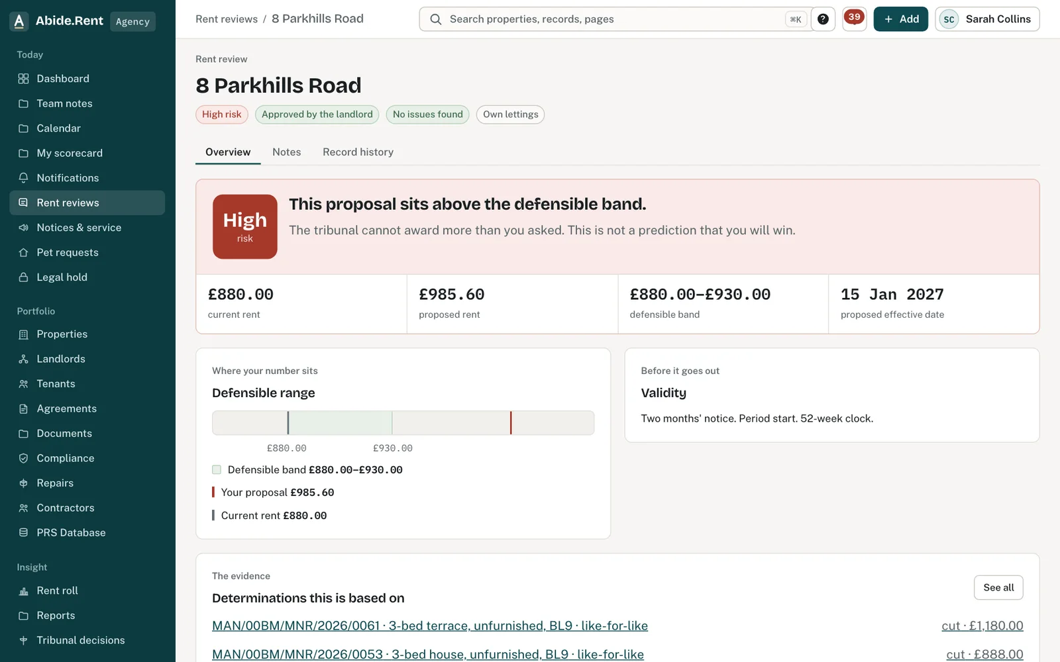
Task: Click the cut · £1,180.00 link
Action: [982, 626]
